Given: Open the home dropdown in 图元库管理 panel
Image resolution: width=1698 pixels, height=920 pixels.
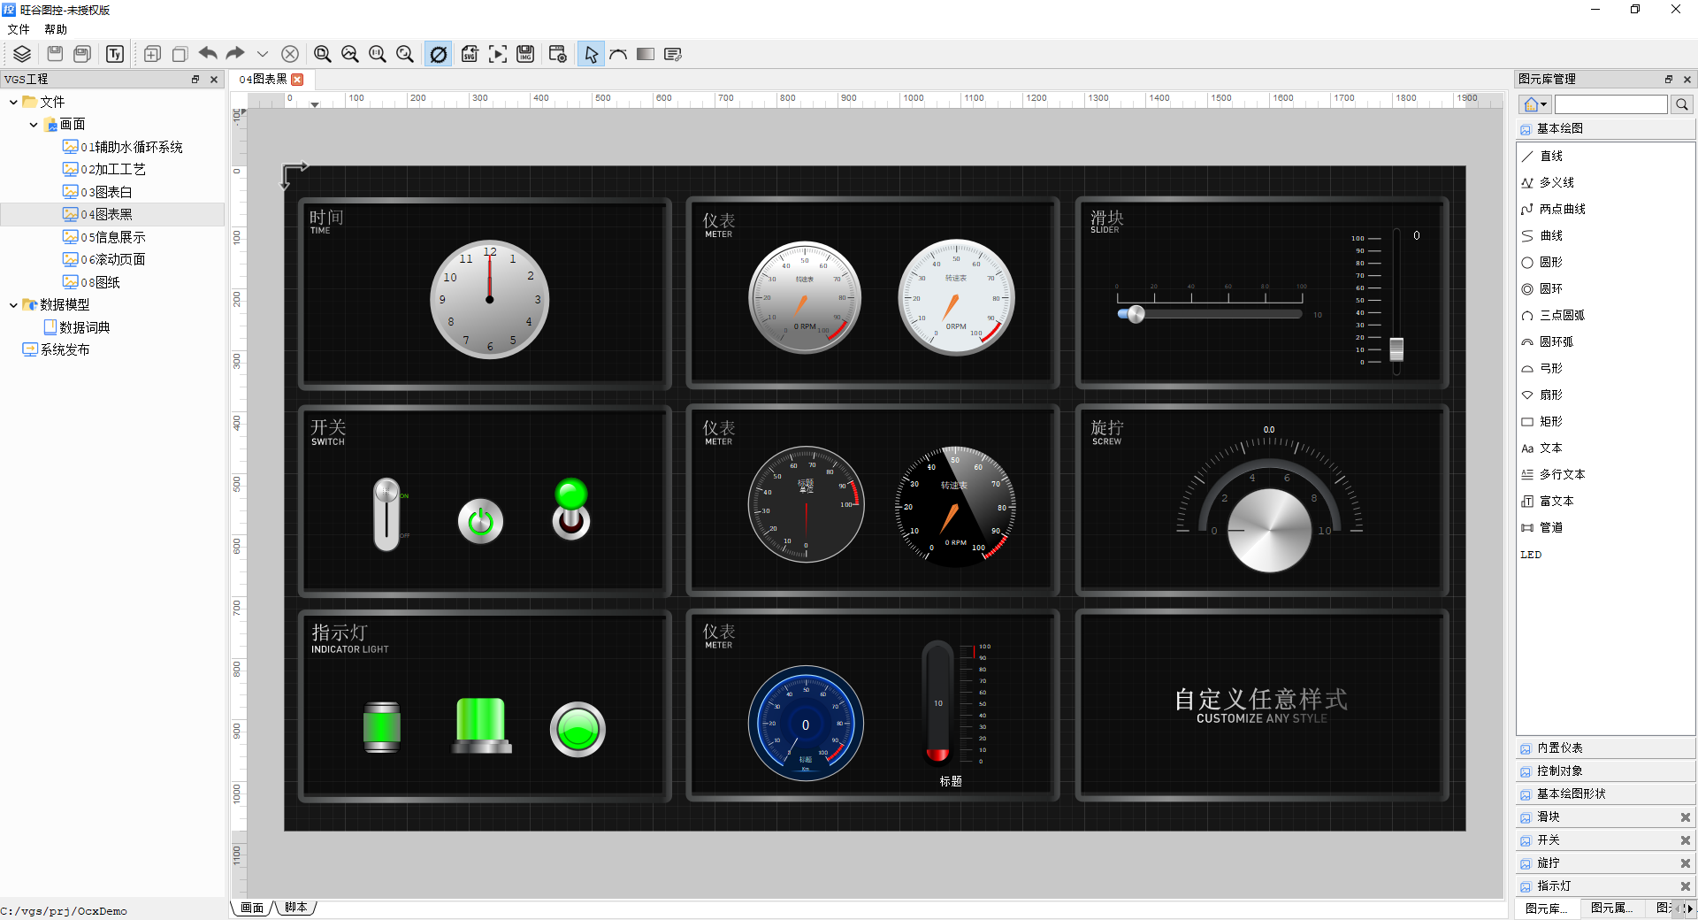Looking at the screenshot, I should tap(1534, 104).
